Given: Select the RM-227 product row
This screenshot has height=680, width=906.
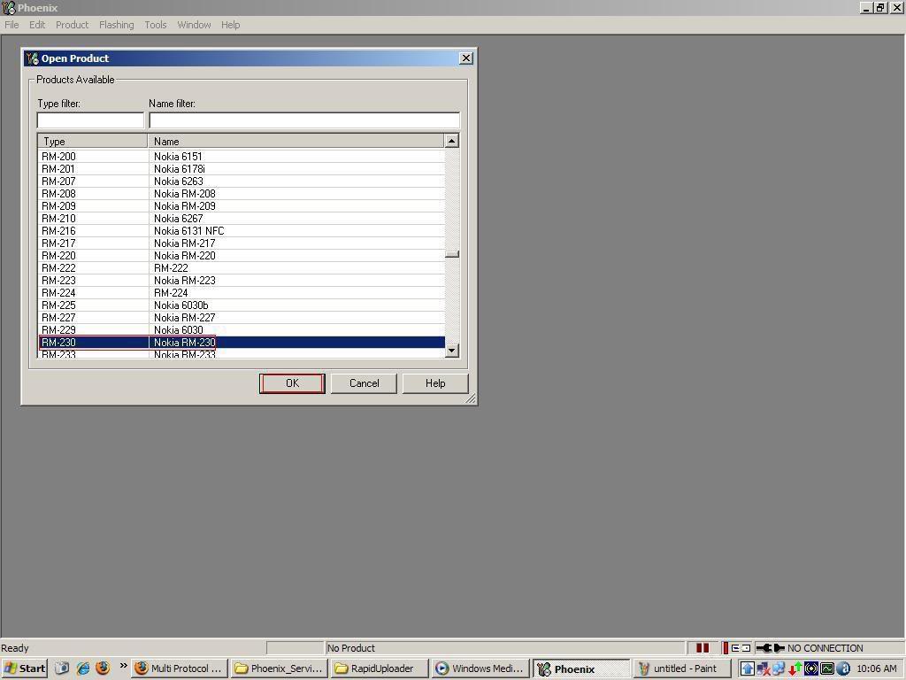Looking at the screenshot, I should [x=242, y=318].
